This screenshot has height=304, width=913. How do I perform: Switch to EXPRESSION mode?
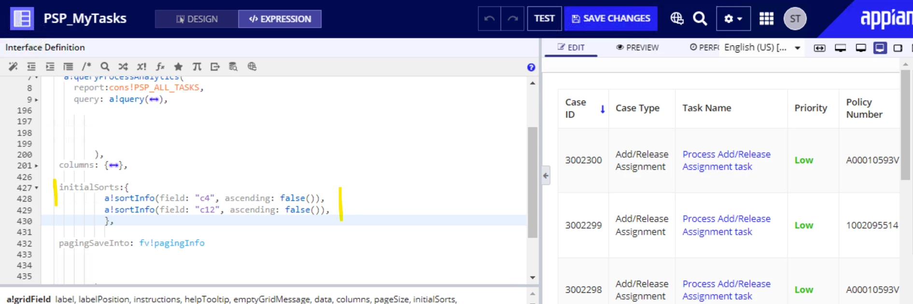[280, 19]
